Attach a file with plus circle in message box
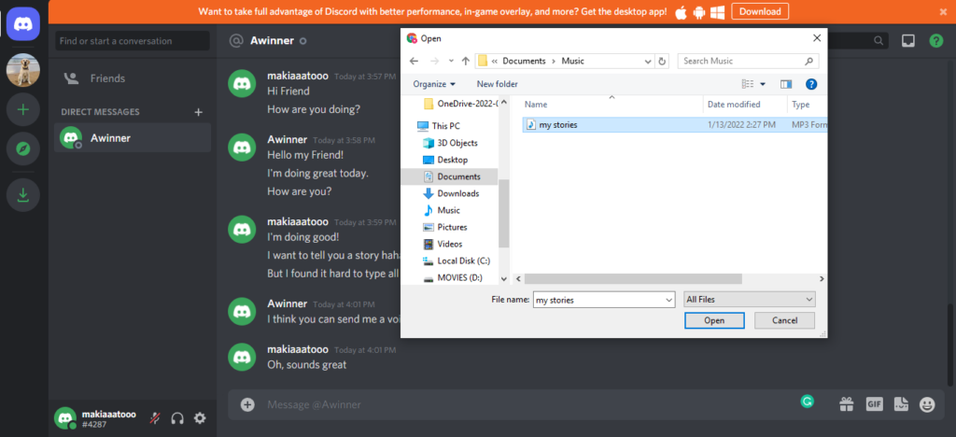The image size is (956, 437). [246, 404]
